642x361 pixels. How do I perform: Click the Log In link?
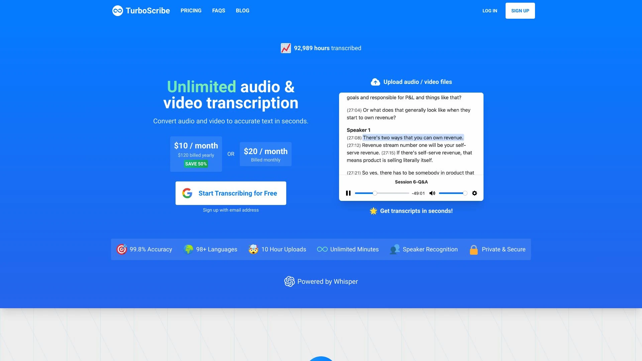(x=490, y=11)
